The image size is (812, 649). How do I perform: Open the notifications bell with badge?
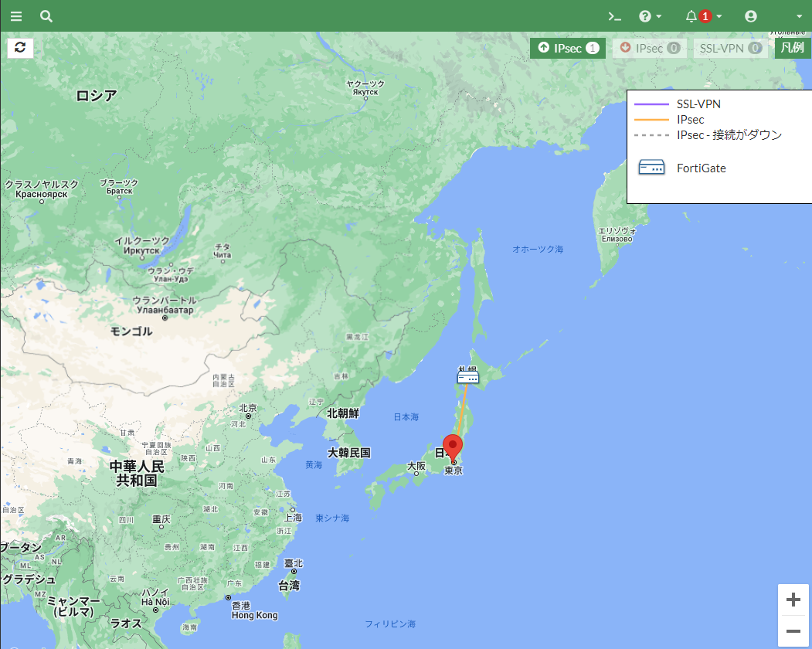pyautogui.click(x=698, y=16)
